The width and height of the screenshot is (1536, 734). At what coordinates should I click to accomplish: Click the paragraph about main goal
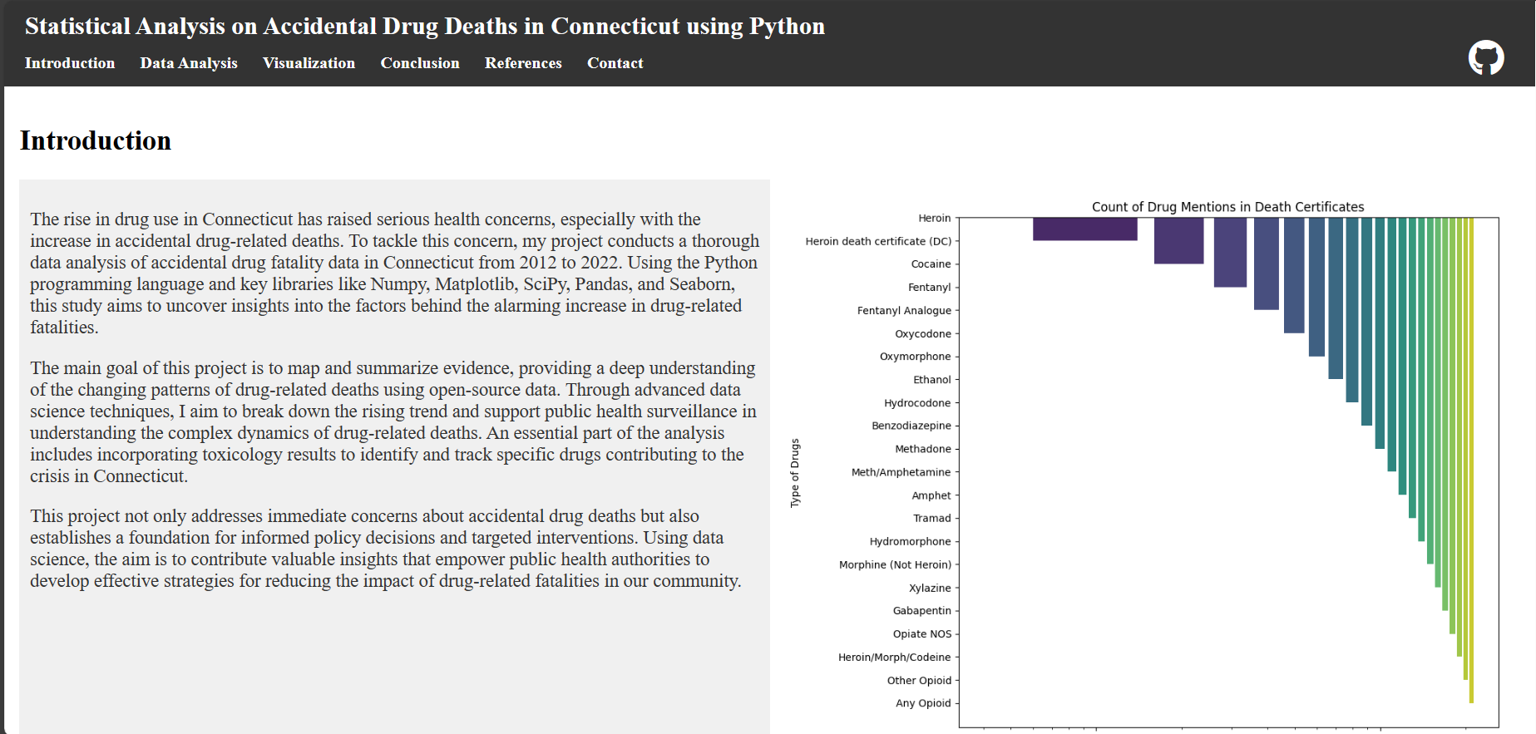point(394,421)
